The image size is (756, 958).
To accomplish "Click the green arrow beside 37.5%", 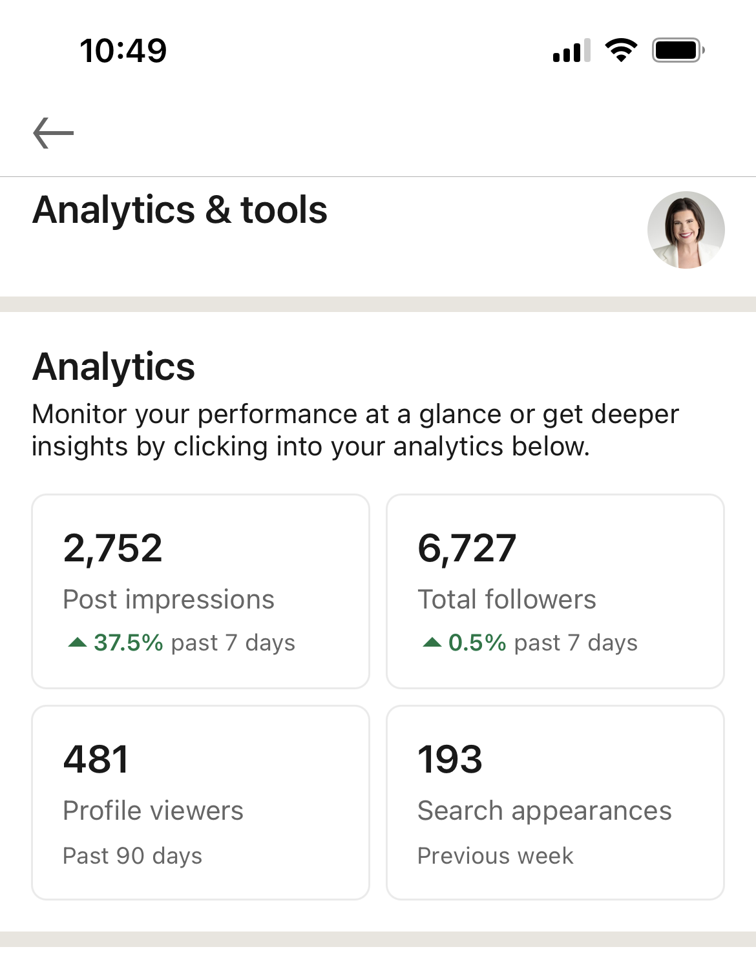I will click(x=78, y=642).
